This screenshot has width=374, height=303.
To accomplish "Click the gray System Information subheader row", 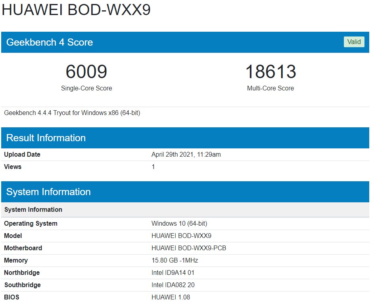I will pos(185,210).
